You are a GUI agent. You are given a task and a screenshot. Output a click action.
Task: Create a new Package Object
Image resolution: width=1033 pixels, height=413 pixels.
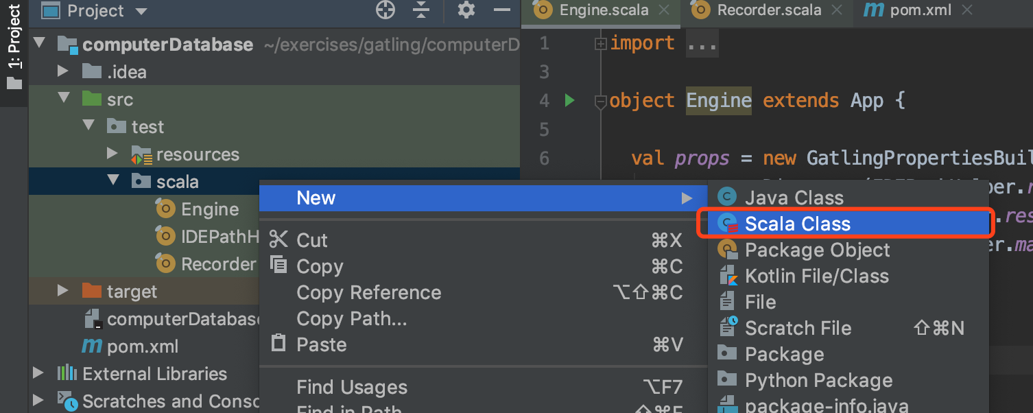pos(848,250)
